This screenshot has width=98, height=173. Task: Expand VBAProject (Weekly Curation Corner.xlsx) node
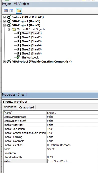(x=4, y=62)
